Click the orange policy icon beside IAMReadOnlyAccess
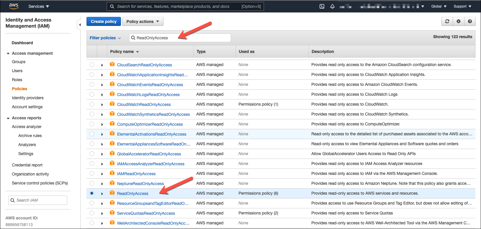 (112, 173)
